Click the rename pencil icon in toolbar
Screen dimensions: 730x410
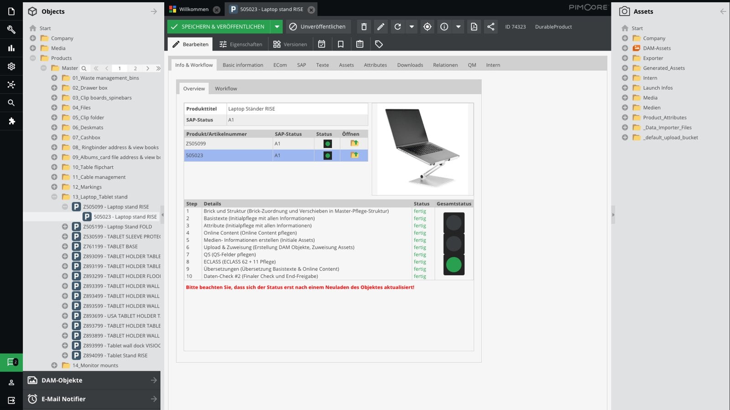tap(381, 27)
